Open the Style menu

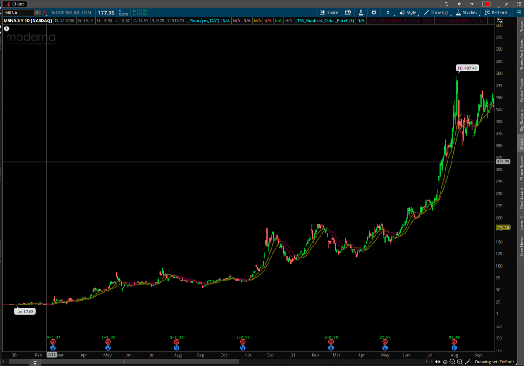pos(408,13)
